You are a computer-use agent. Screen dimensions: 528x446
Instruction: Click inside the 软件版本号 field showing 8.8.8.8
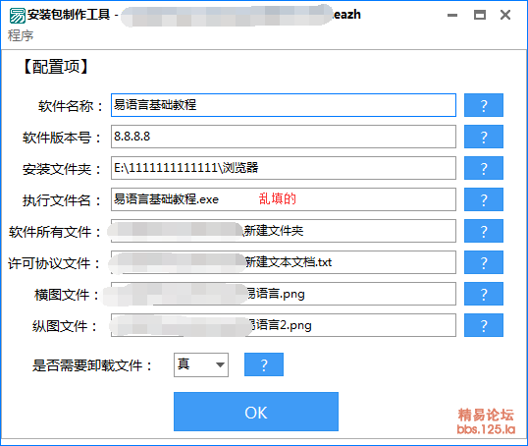[x=284, y=137]
